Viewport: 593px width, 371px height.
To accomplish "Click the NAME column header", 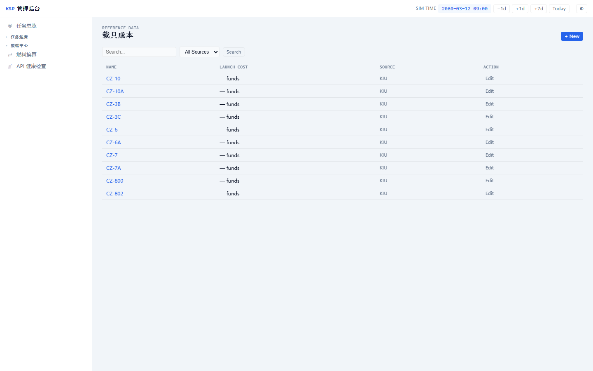I will (111, 67).
